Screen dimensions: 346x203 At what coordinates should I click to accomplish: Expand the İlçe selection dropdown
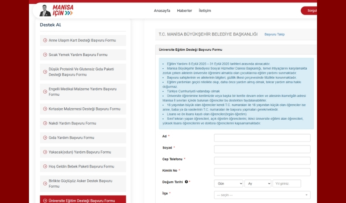coord(262,195)
